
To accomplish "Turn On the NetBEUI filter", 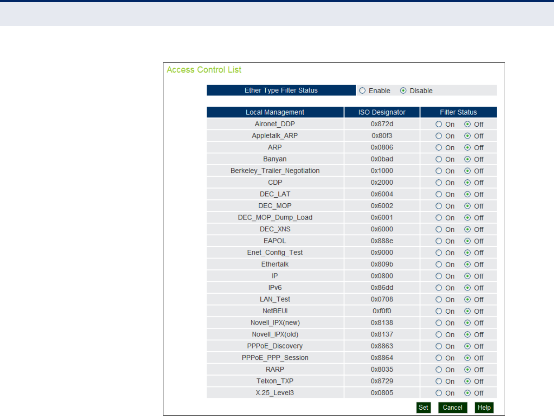I will click(439, 311).
